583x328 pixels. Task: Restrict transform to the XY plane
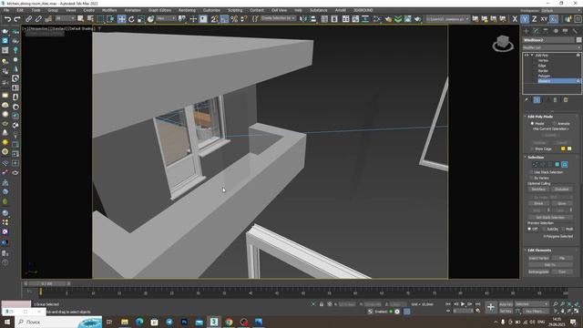544,19
